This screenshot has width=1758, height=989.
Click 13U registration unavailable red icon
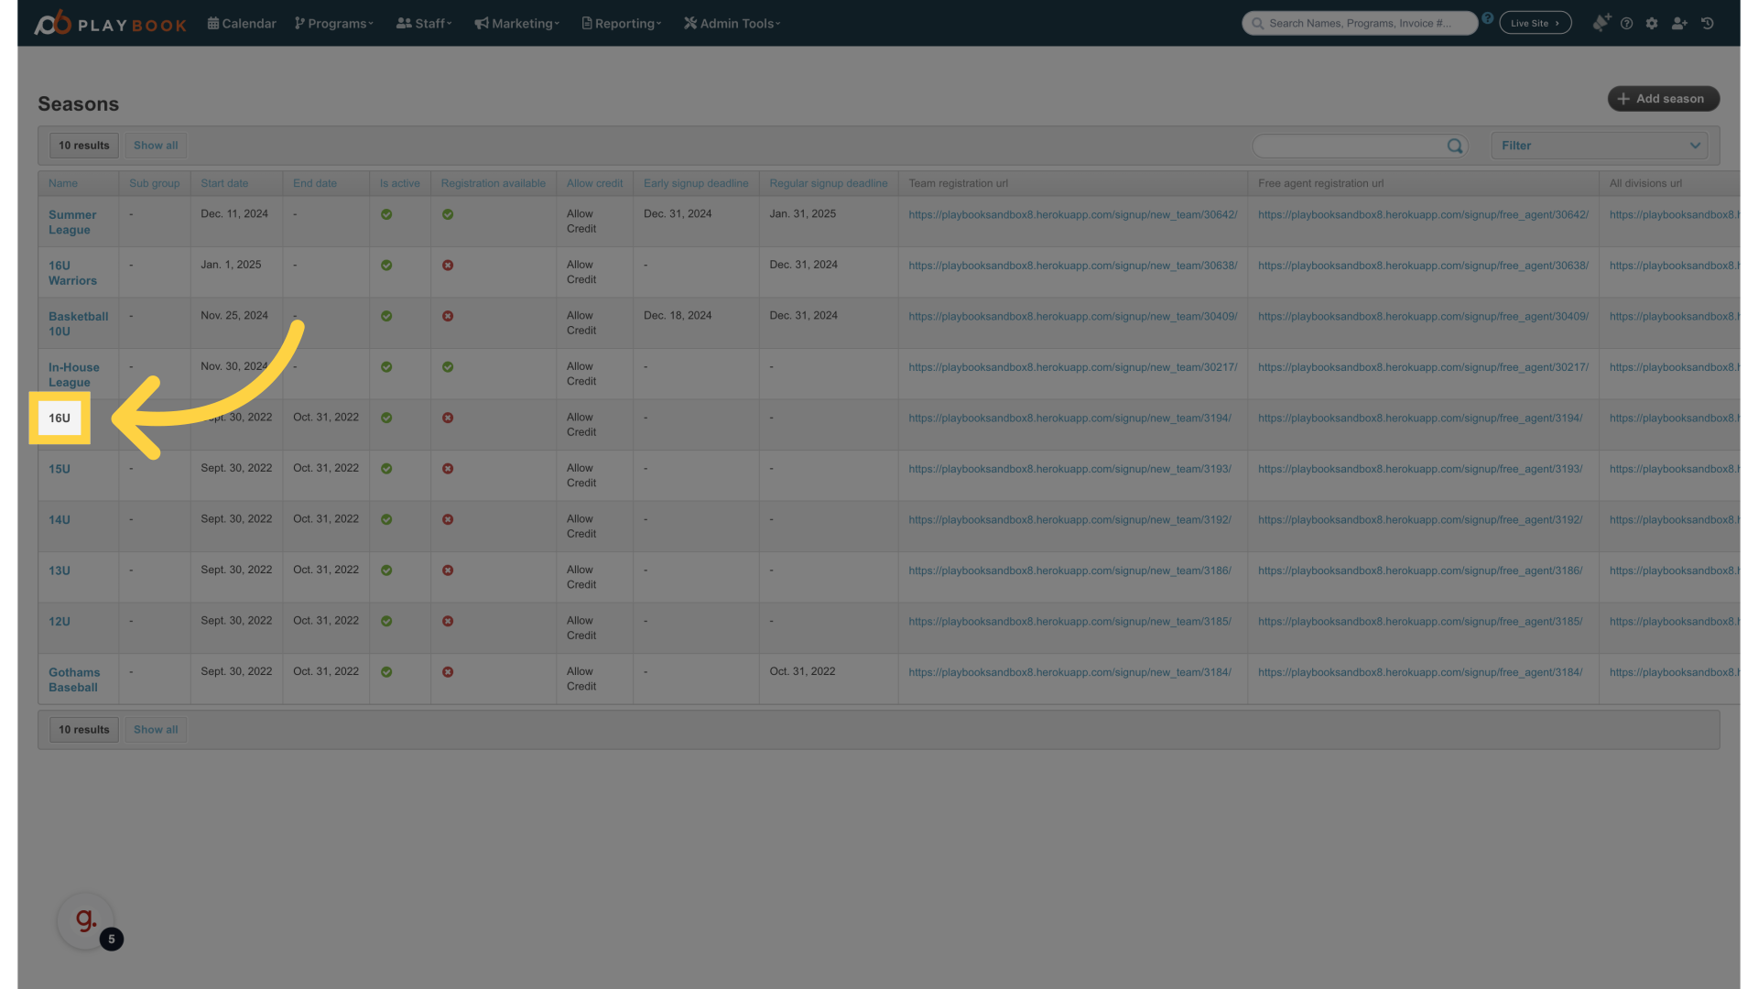(x=448, y=571)
